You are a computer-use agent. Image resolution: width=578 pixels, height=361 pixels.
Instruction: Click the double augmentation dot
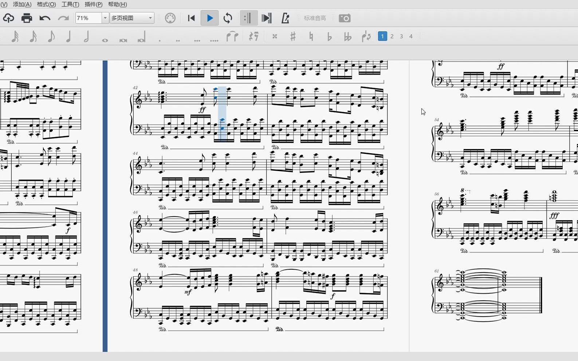coord(178,40)
